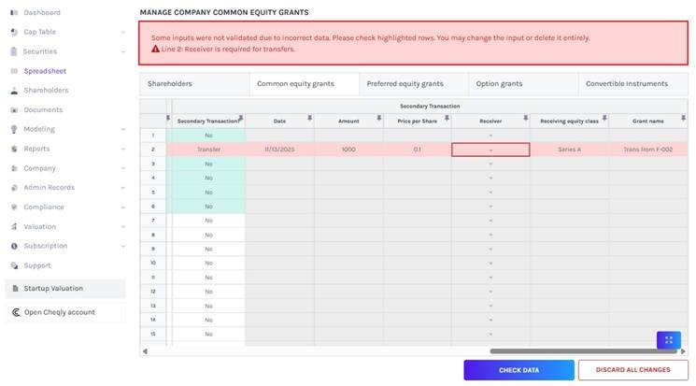This screenshot has width=696, height=386.
Task: Open Startup Valuation in sidebar
Action: coord(53,289)
